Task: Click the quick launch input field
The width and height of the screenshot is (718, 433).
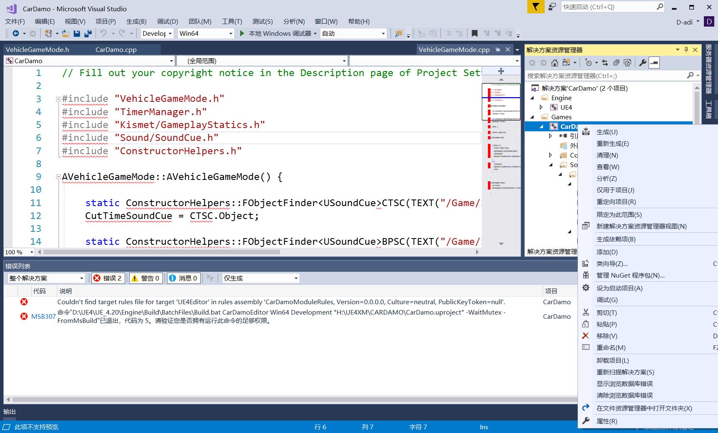Action: tap(609, 7)
